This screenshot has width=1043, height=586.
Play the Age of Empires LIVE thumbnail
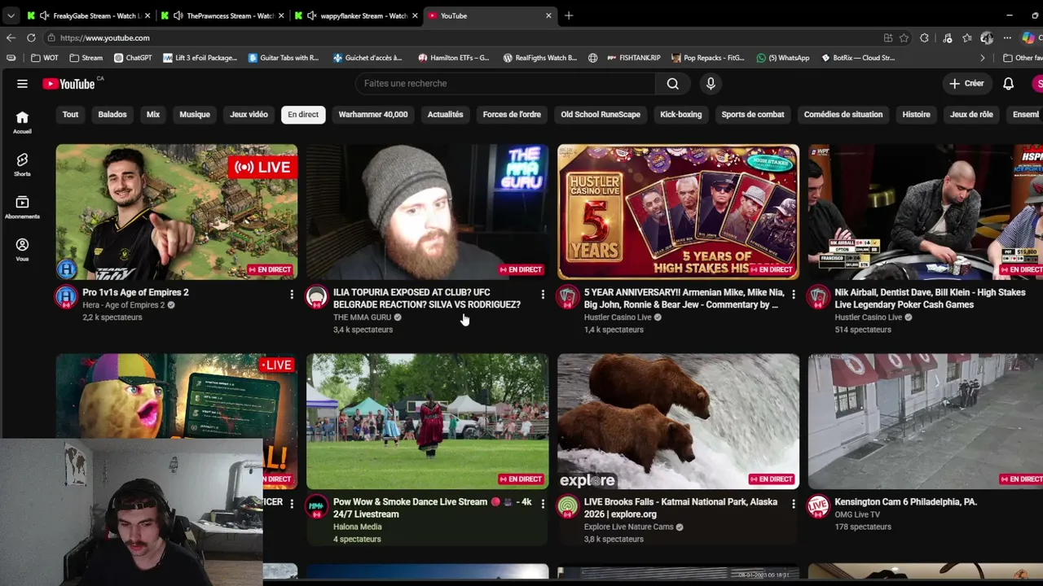click(177, 212)
